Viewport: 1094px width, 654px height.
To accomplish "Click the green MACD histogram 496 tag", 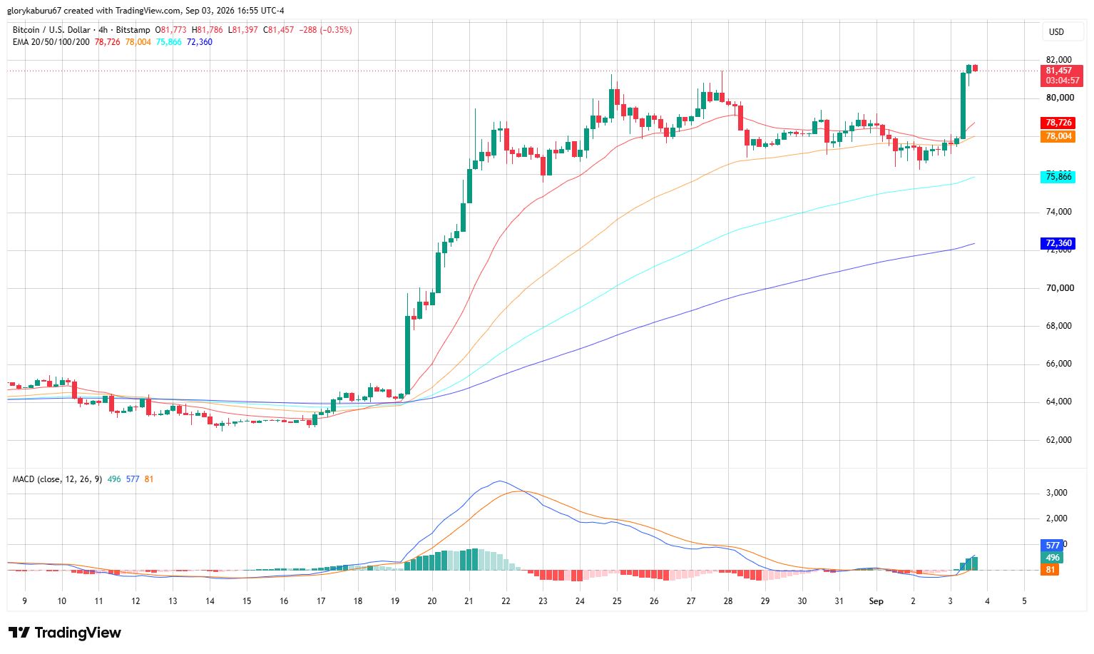I will click(x=1053, y=558).
